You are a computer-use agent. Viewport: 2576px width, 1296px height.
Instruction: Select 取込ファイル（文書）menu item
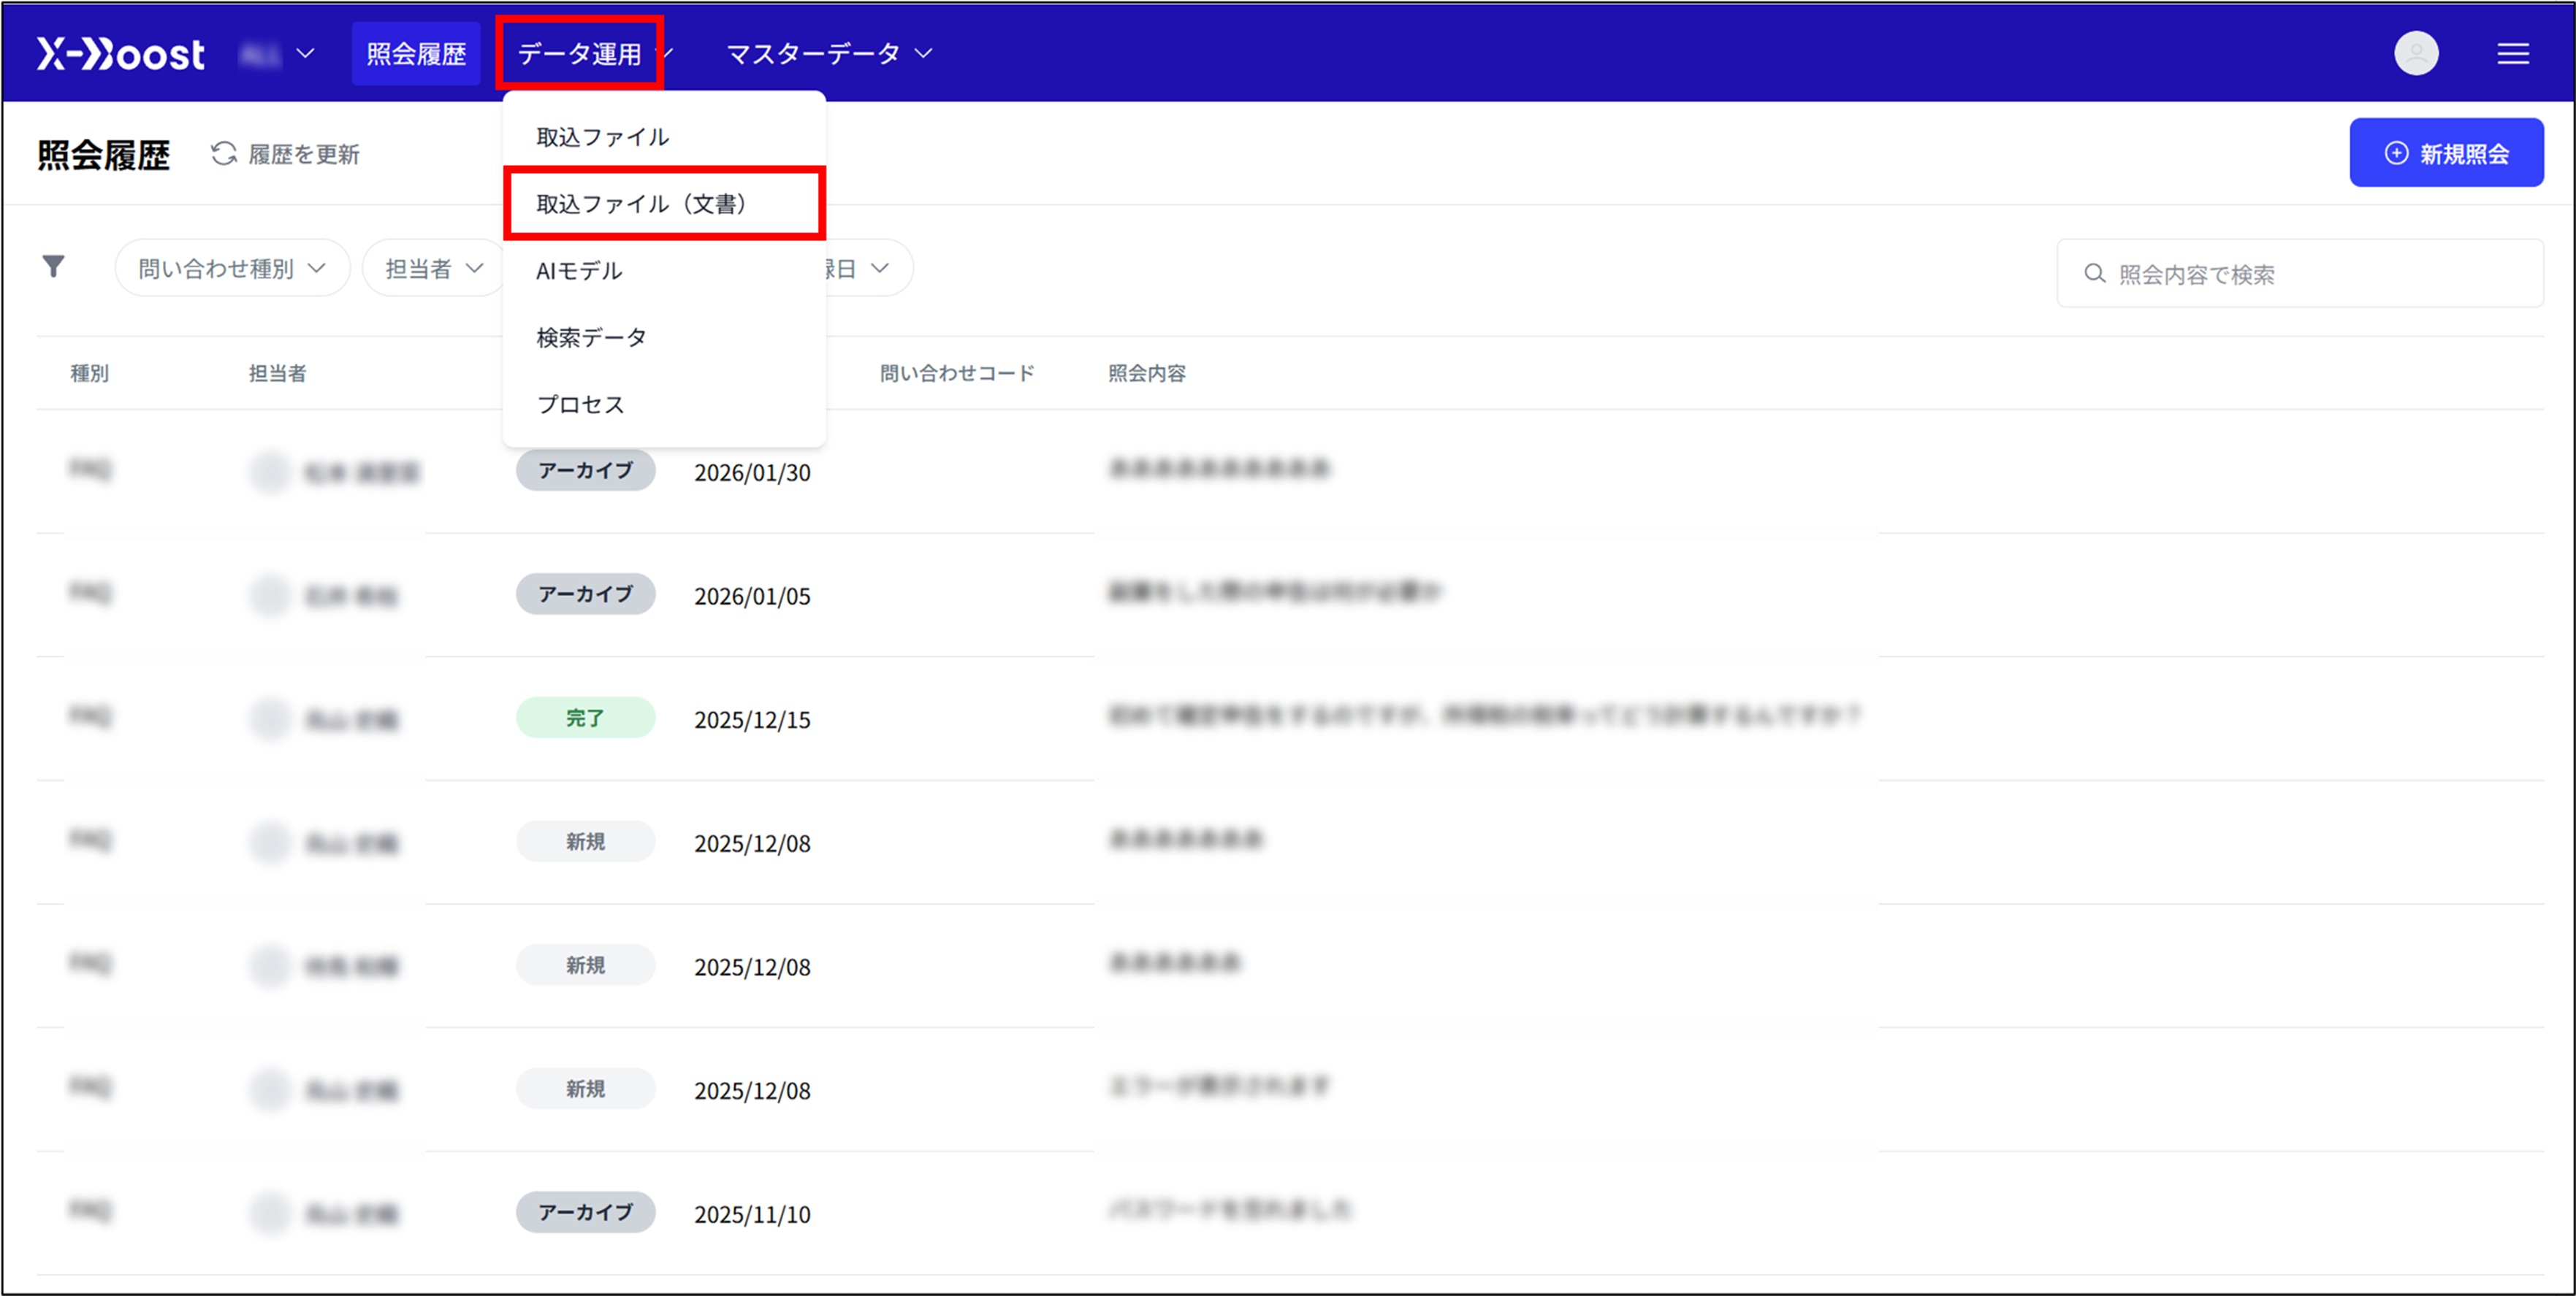point(664,204)
